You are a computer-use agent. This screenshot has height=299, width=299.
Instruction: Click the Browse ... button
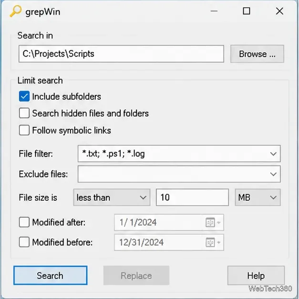tap(257, 54)
